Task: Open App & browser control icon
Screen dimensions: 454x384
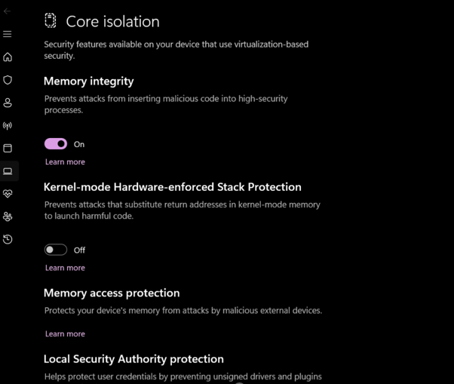Action: (8, 149)
